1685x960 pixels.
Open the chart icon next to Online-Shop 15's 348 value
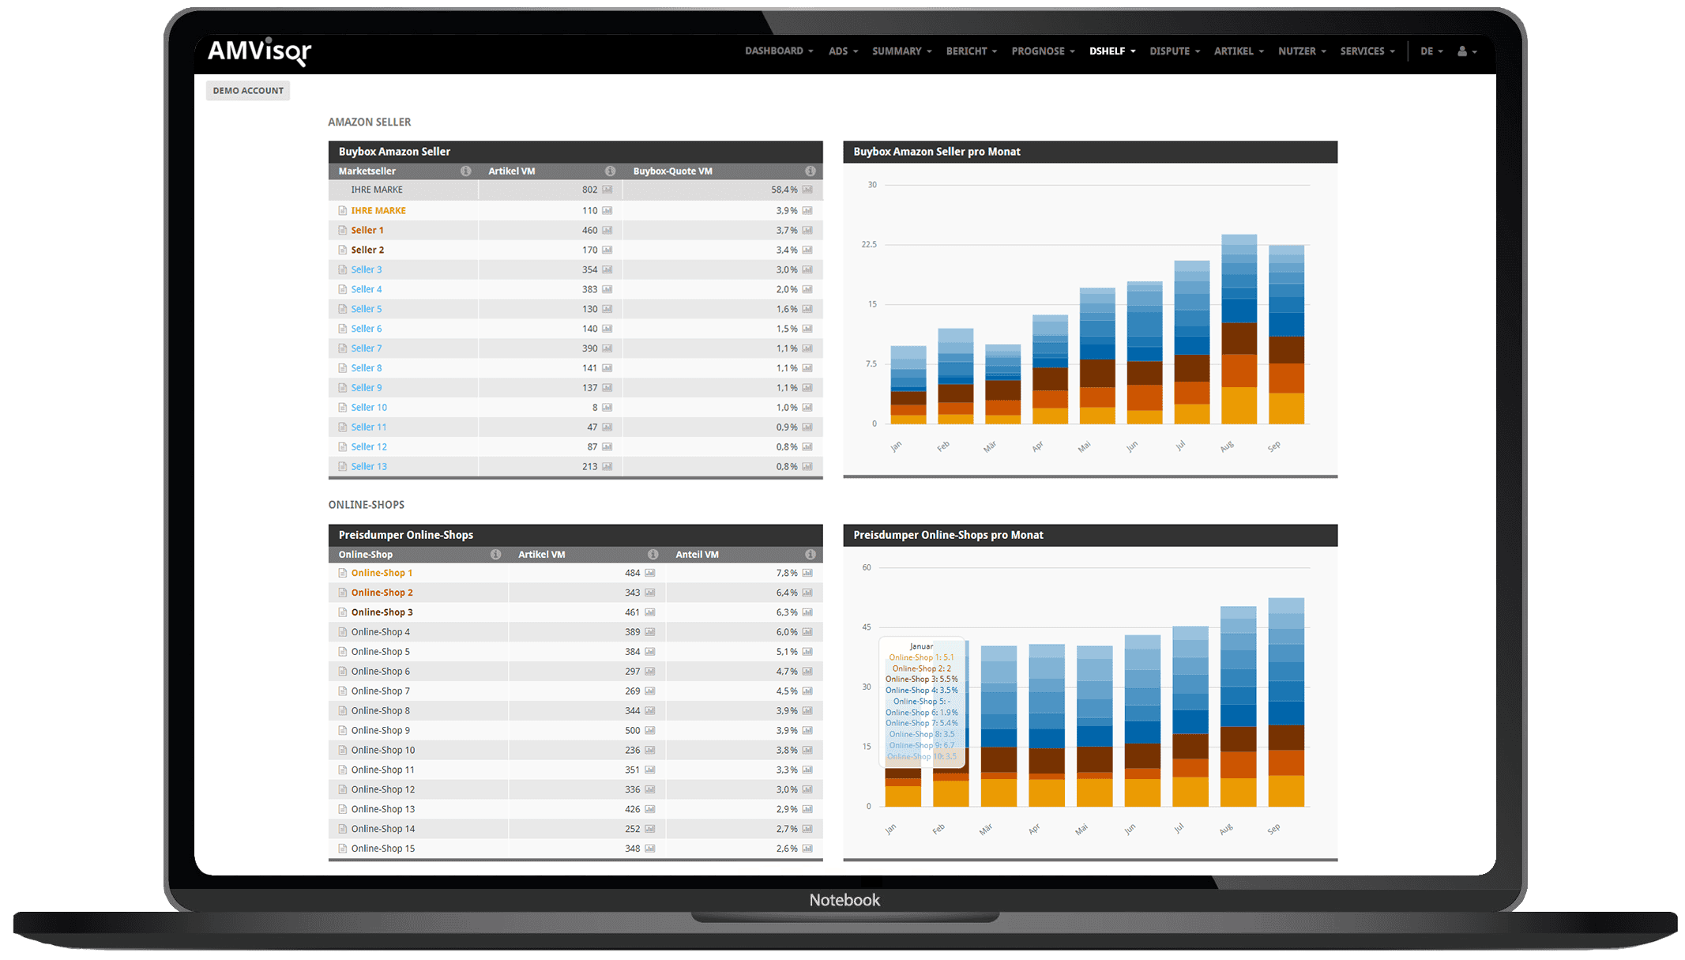[x=649, y=848]
